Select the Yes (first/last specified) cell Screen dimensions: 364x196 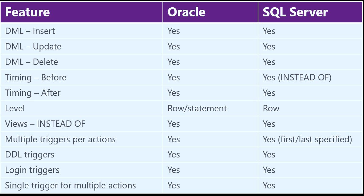310,139
